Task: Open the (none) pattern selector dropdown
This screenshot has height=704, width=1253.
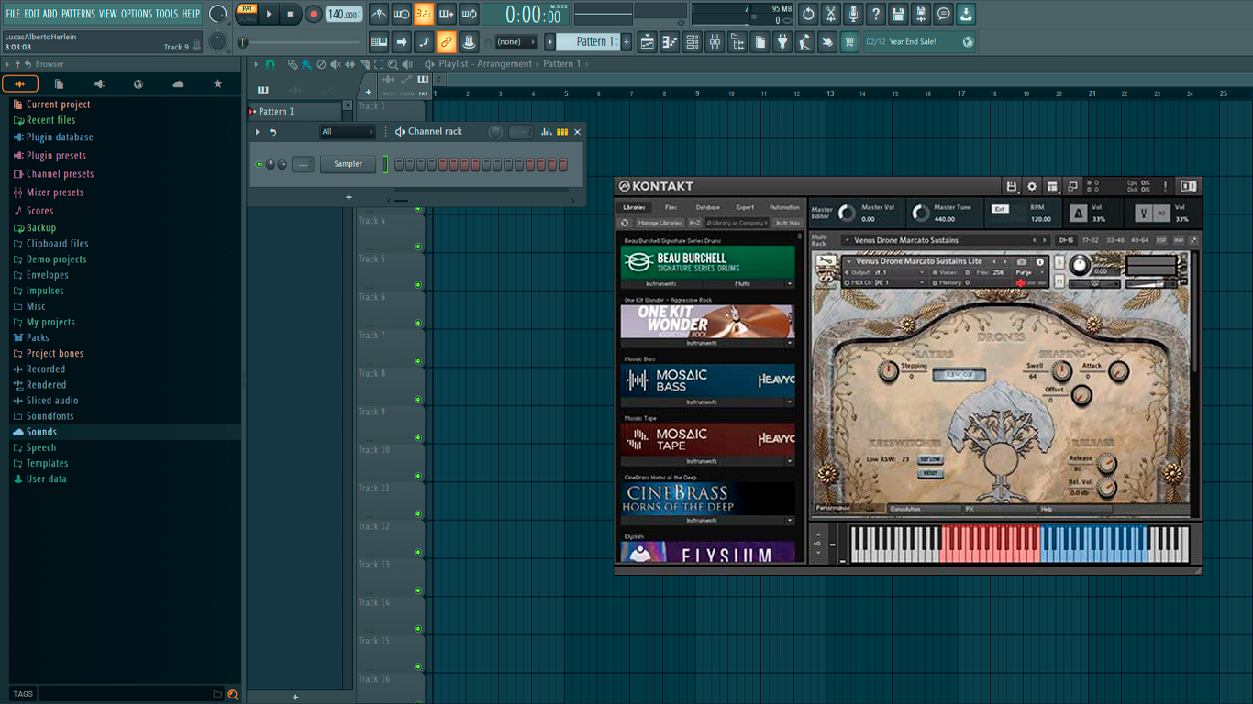Action: click(516, 42)
